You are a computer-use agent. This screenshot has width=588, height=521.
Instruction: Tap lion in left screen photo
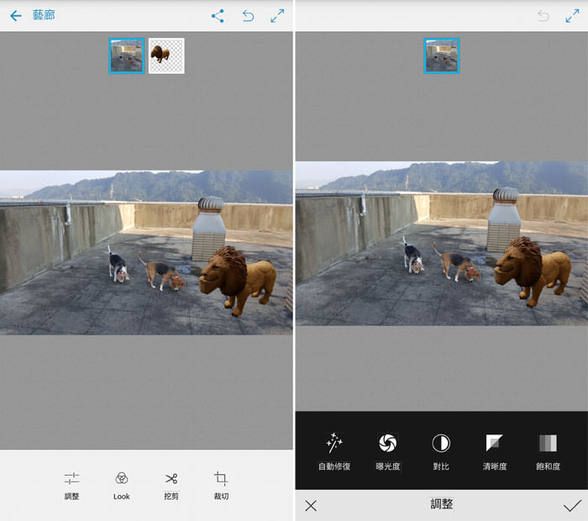point(238,280)
